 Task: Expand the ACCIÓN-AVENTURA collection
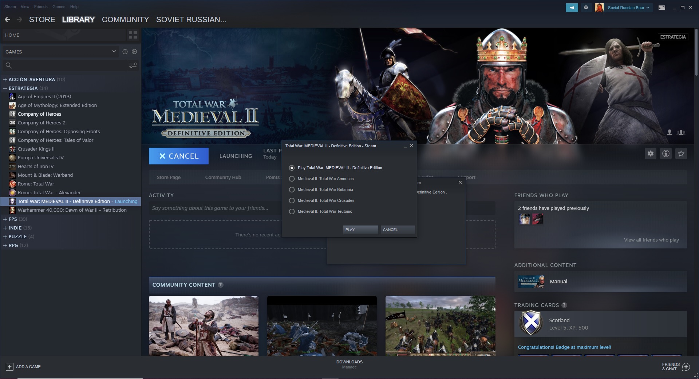click(5, 79)
